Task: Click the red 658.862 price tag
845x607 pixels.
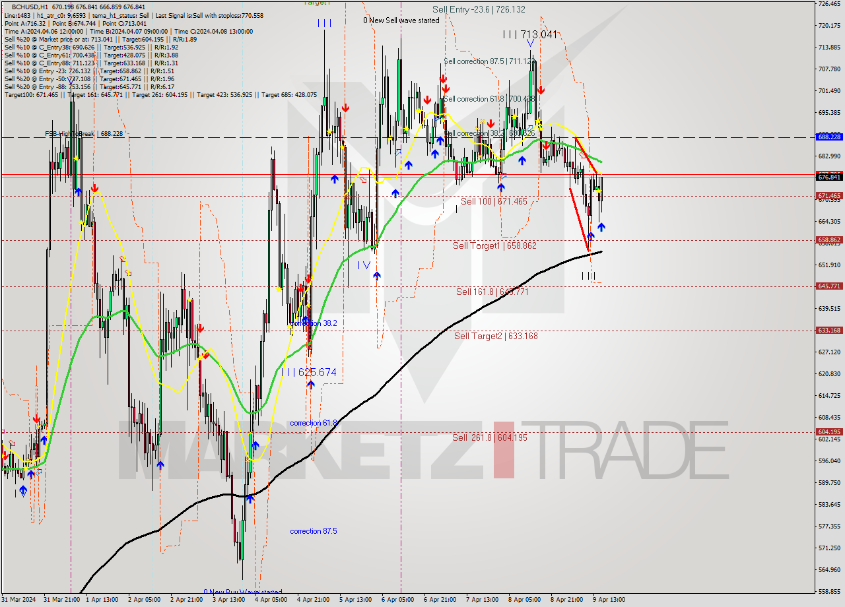Action: [829, 240]
